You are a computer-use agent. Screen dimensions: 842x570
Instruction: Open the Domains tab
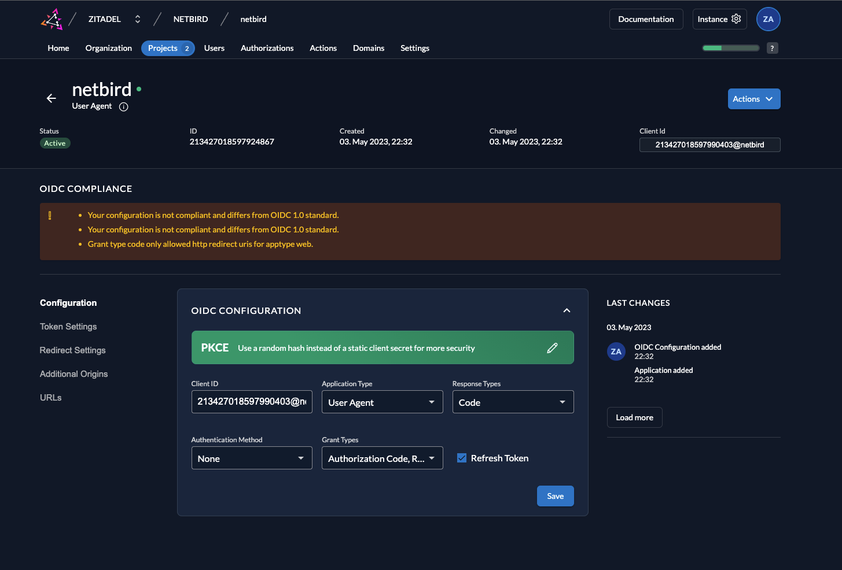(369, 48)
